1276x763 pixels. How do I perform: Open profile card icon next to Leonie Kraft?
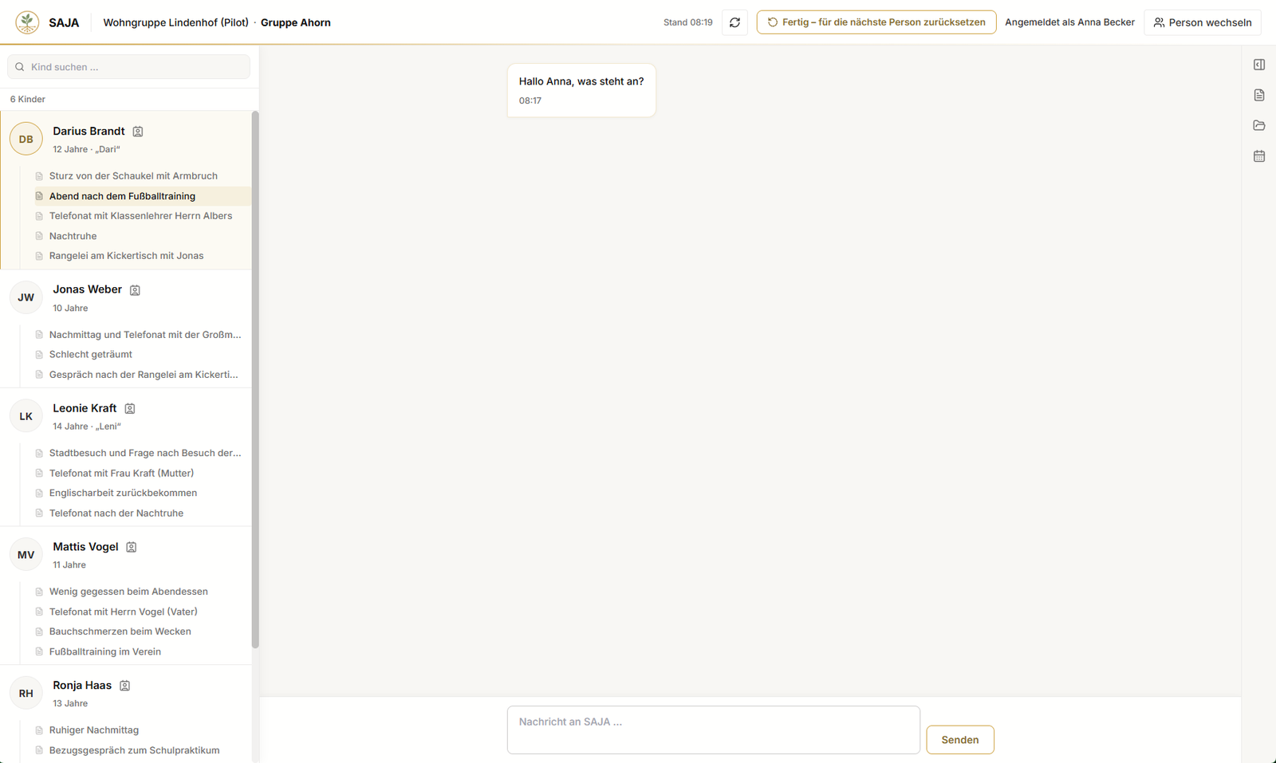(x=130, y=408)
